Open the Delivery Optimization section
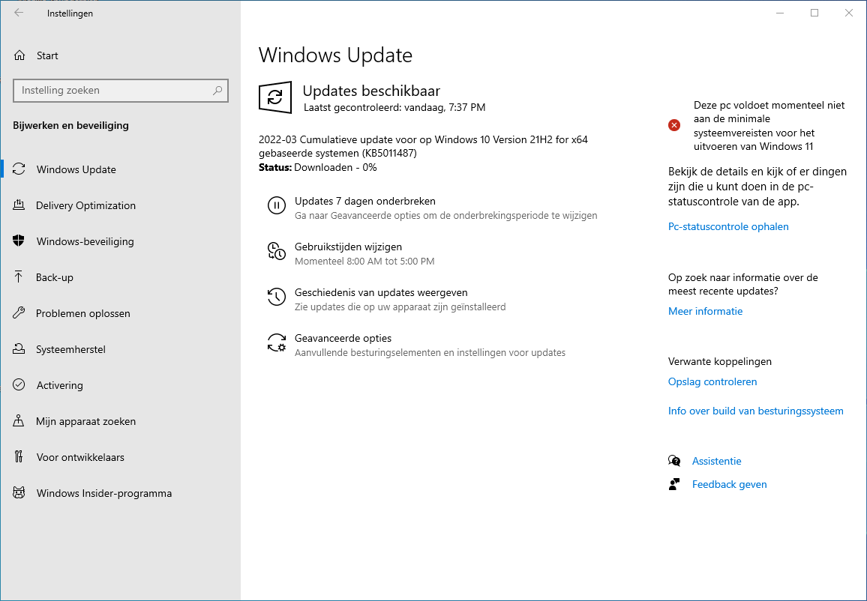Viewport: 867px width, 601px height. [85, 205]
